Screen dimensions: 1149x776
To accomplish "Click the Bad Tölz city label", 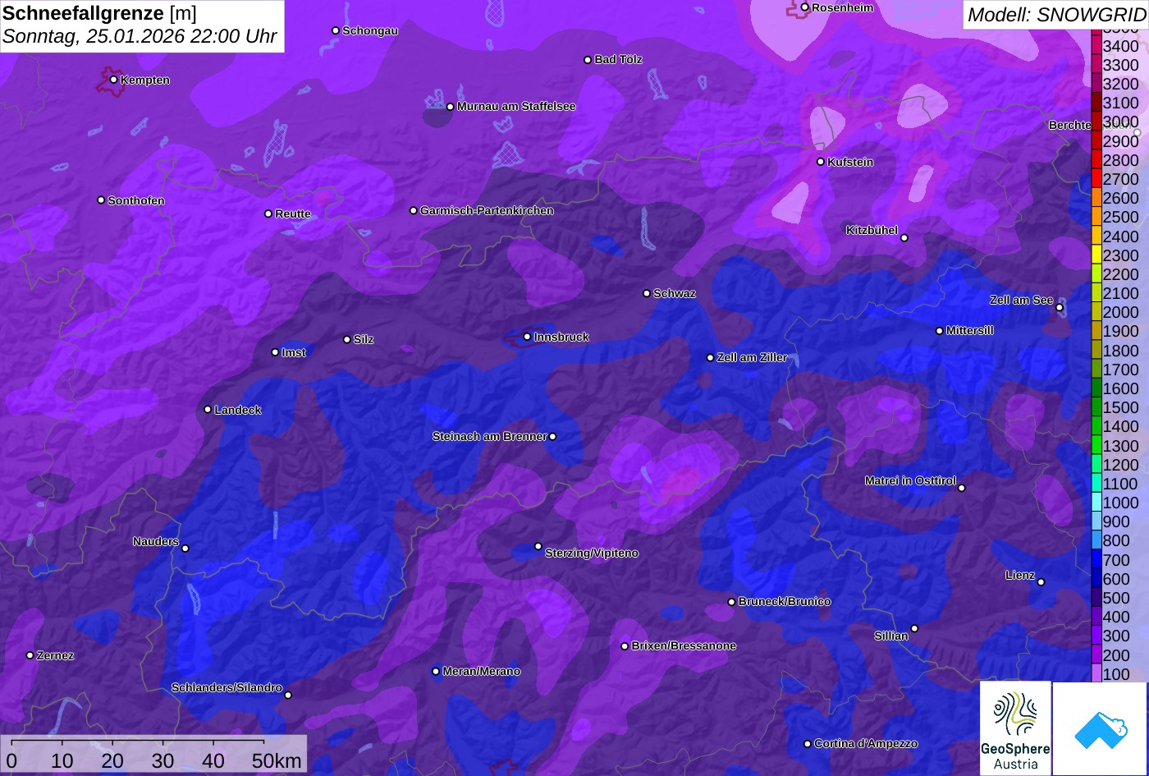I will (619, 59).
